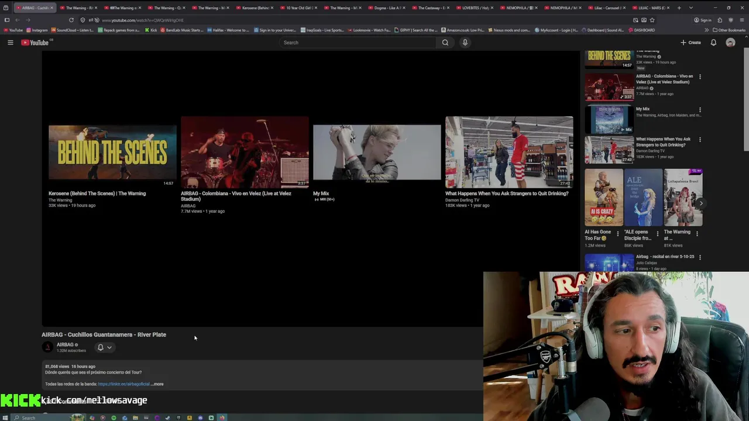
Task: Open more options for sidebar My Mix
Action: 700,109
